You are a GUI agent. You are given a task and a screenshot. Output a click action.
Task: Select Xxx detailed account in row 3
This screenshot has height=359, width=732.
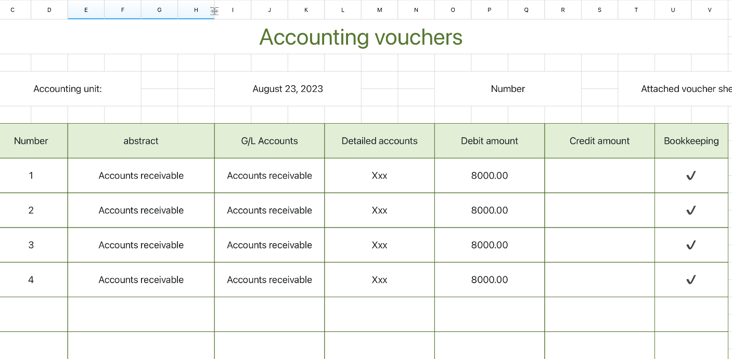[379, 245]
